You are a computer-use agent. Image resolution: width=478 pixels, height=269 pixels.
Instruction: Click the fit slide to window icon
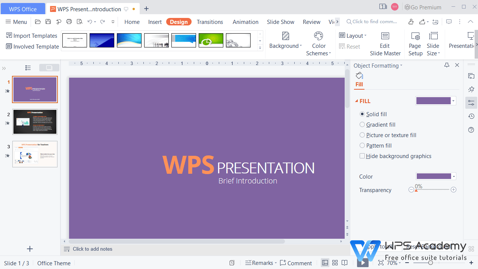381,263
